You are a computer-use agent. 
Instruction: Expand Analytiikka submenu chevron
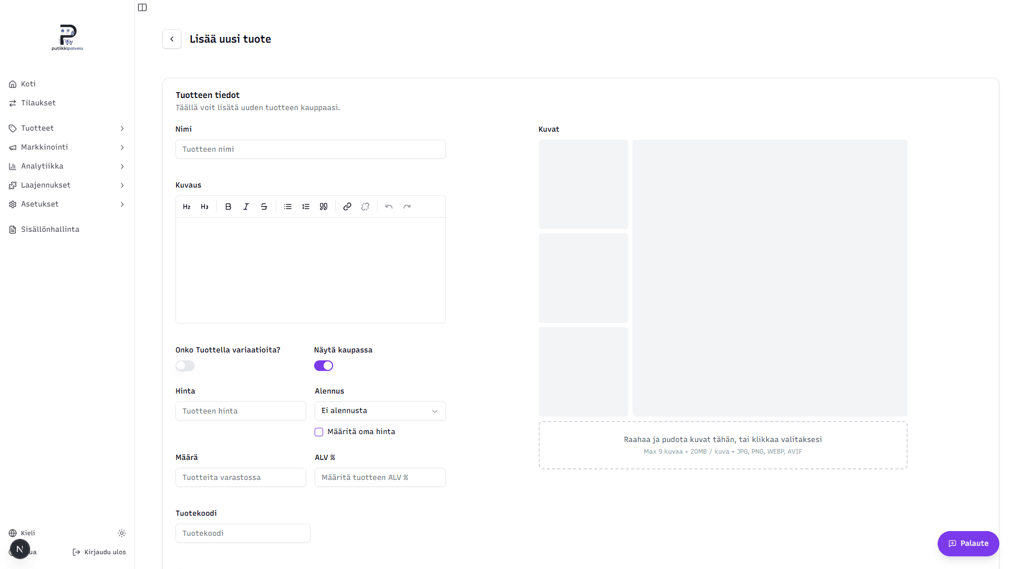click(x=122, y=166)
